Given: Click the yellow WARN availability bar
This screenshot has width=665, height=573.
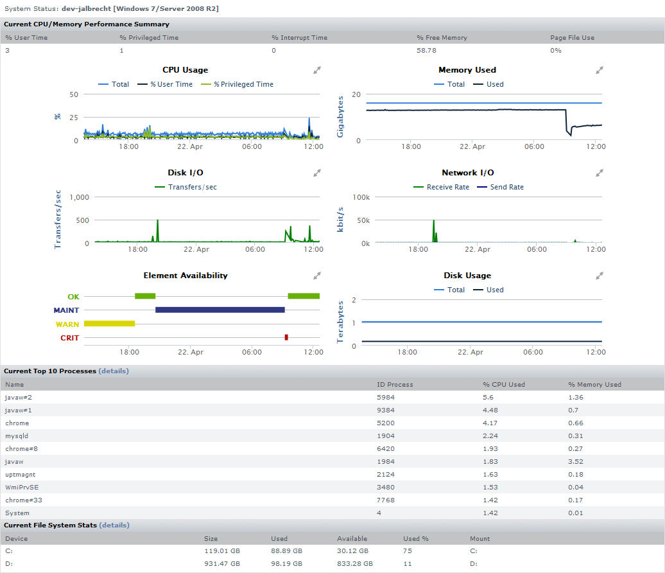Looking at the screenshot, I should click(109, 323).
